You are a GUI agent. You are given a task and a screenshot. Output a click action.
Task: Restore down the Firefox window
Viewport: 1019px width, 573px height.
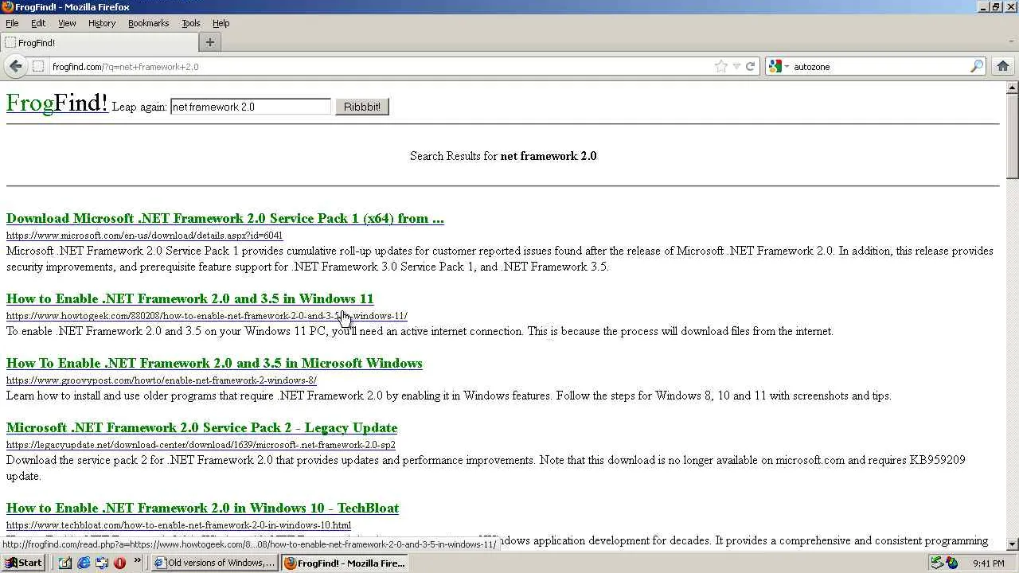coord(995,7)
